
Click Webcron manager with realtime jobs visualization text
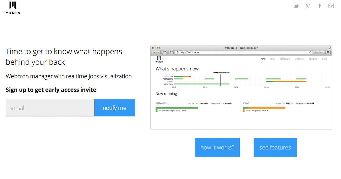tap(69, 76)
